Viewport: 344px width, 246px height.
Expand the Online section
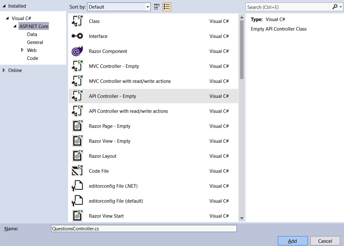[x=3, y=70]
